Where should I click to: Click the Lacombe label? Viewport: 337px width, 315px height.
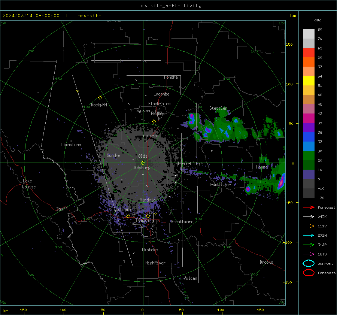click(x=161, y=94)
